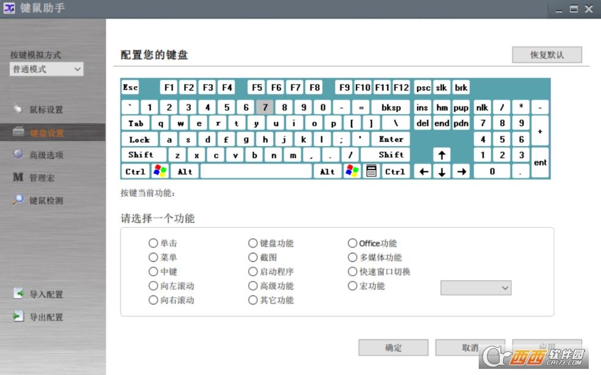Click the down arrow key

click(441, 172)
